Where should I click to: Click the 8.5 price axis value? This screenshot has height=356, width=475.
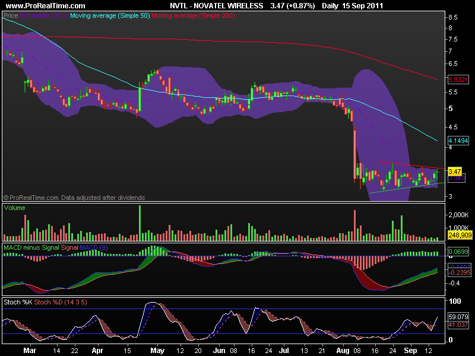[453, 18]
